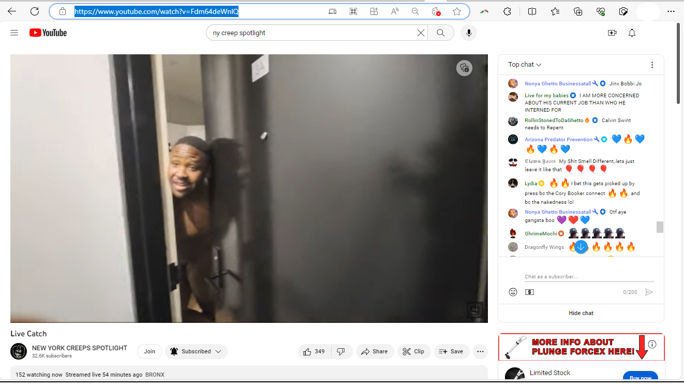
Task: Click the 'Chat as a subscriber...' input field
Action: coord(589,277)
